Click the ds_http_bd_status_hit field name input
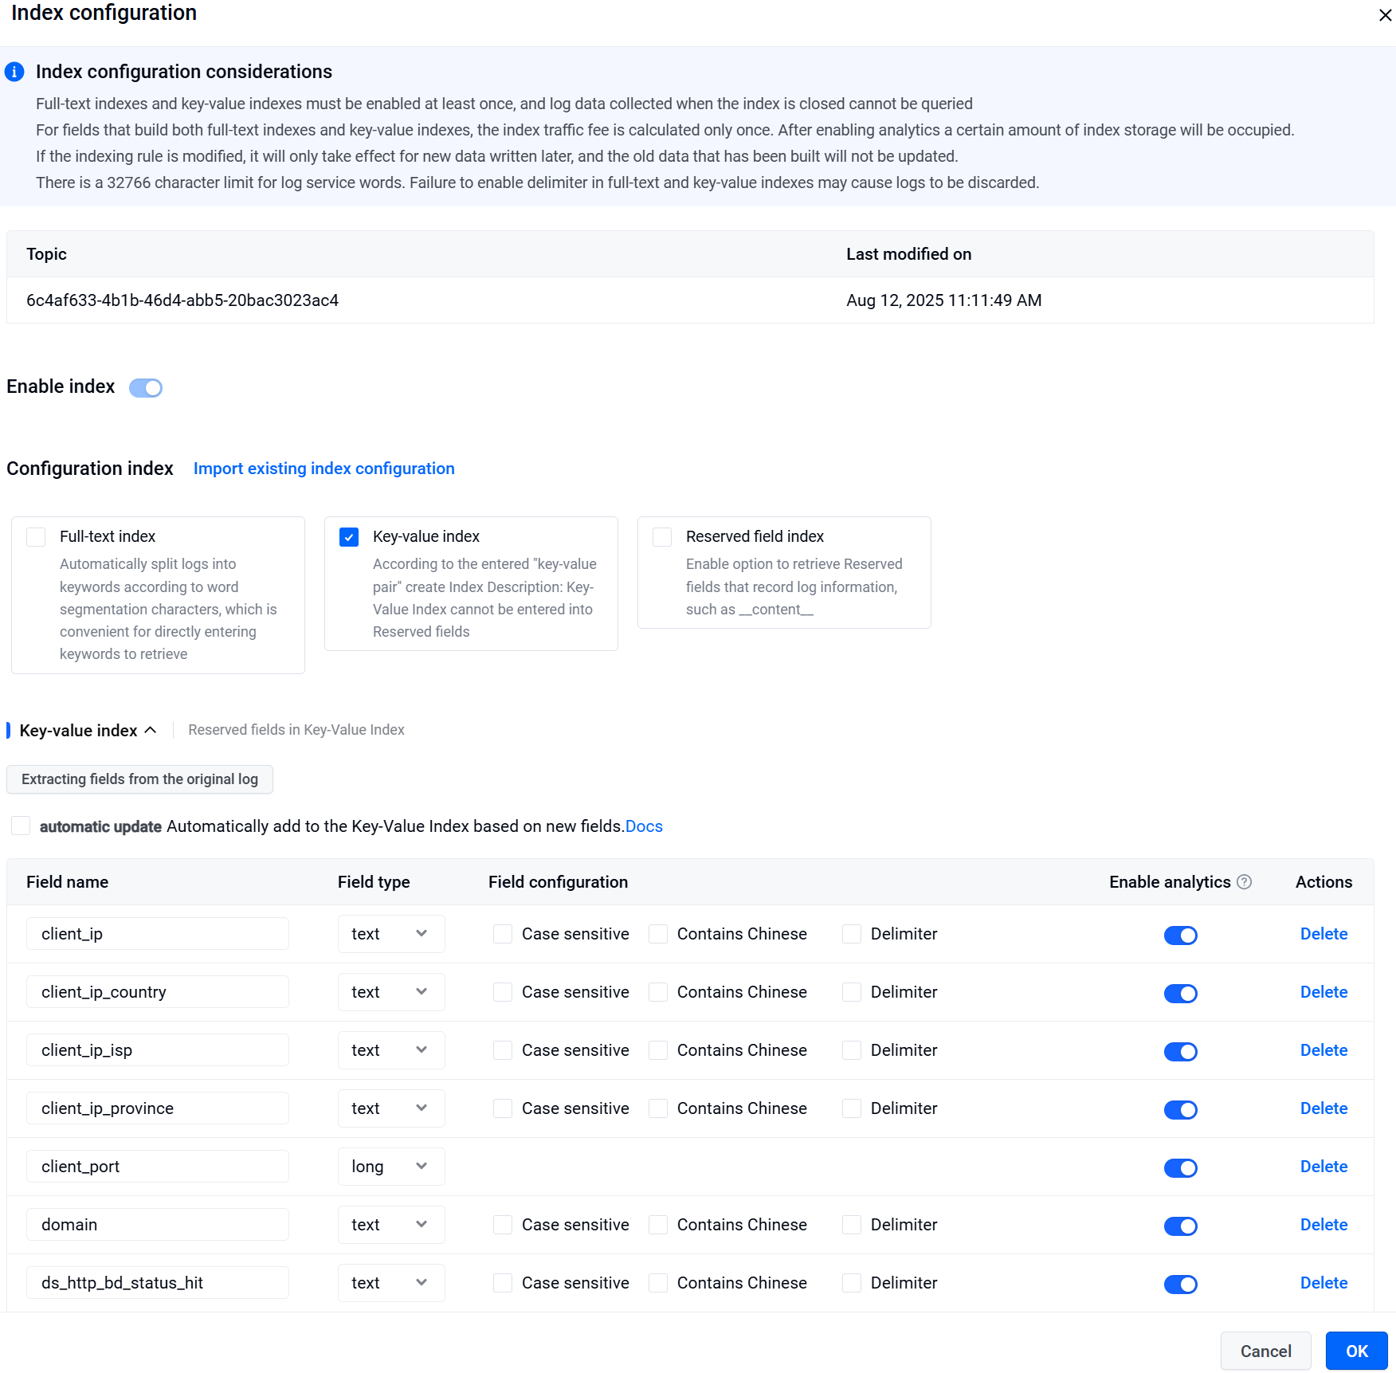 click(x=158, y=1282)
